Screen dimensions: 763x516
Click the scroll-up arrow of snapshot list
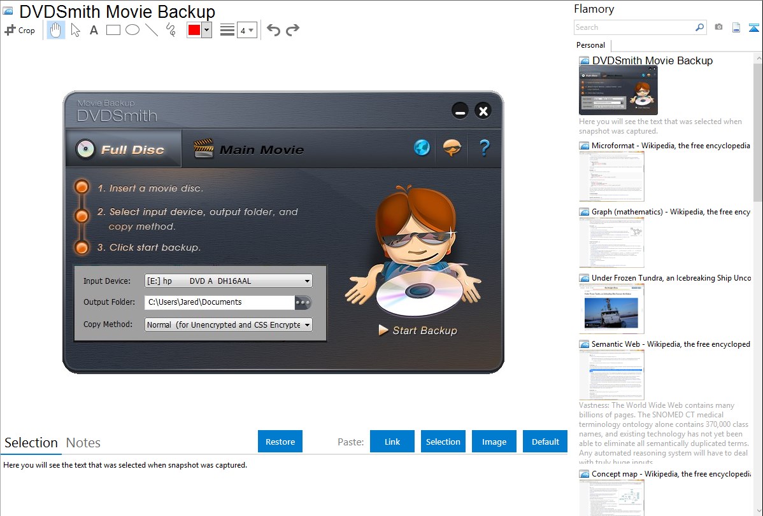pos(758,58)
